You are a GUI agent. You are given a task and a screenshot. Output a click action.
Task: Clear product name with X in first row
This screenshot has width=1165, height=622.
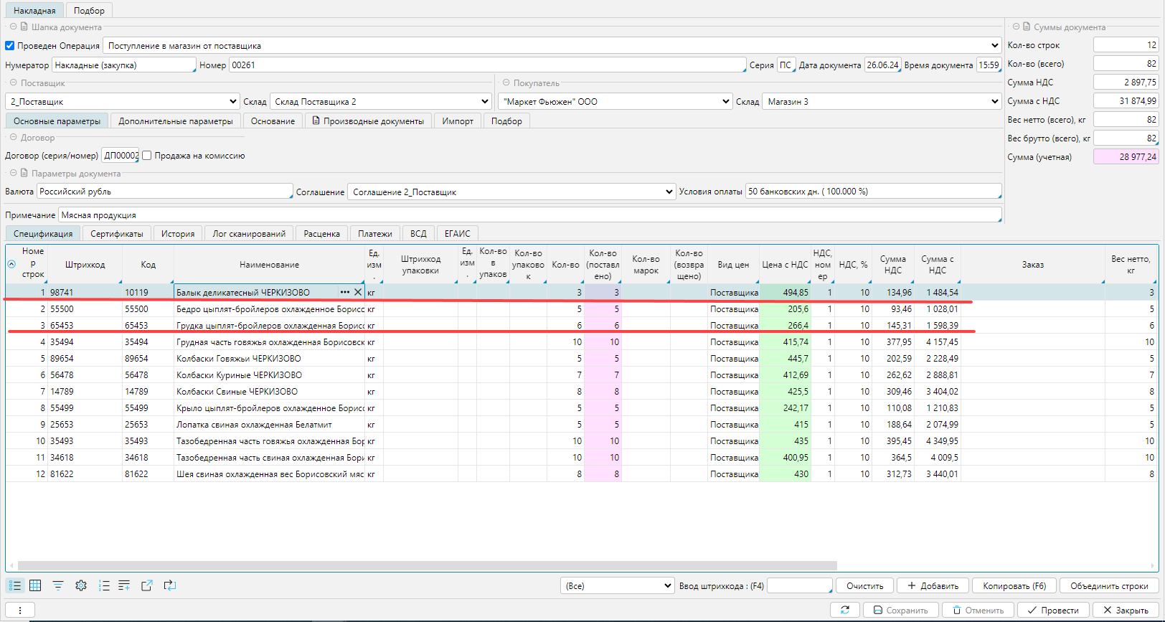(358, 292)
